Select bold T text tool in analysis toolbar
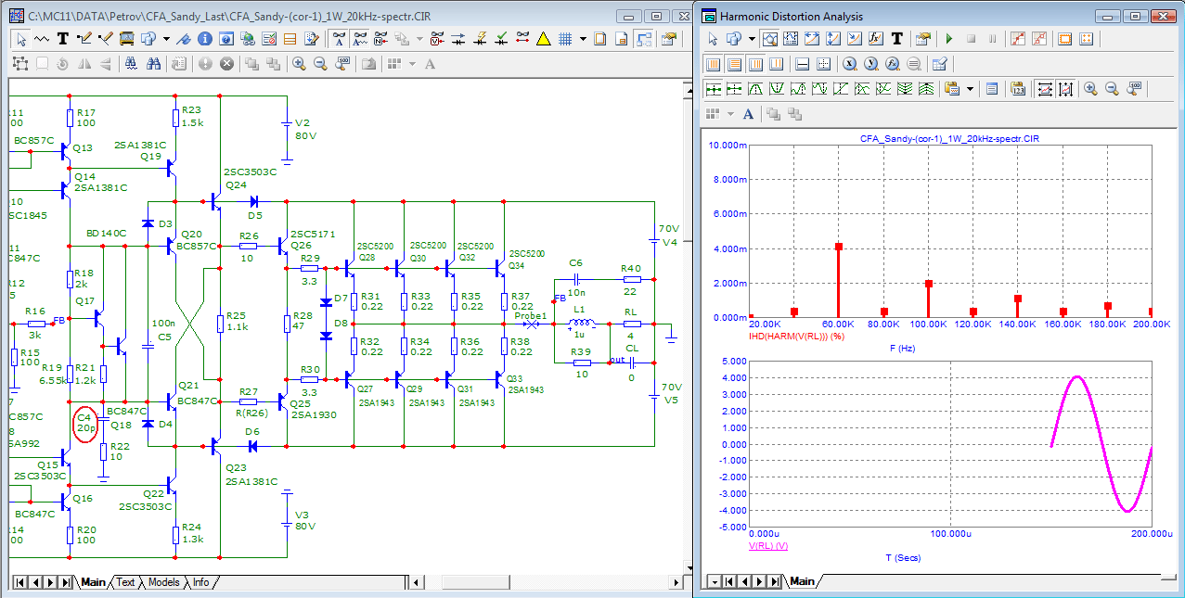 [x=897, y=39]
